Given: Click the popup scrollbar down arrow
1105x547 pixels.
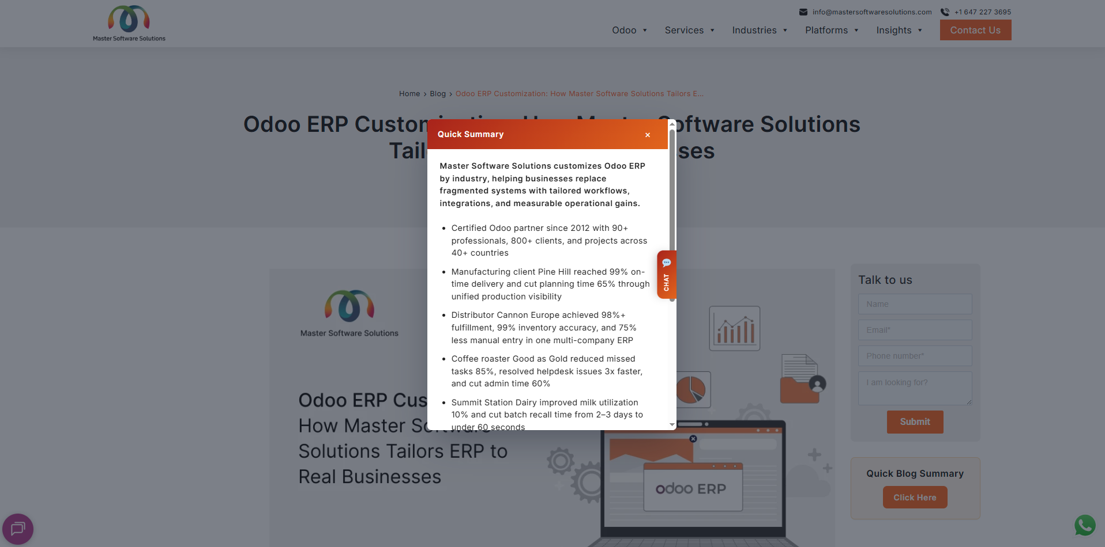Looking at the screenshot, I should (x=672, y=425).
